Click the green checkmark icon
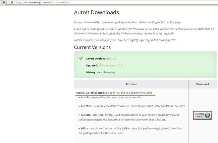The image size is (218, 143). 81,58
